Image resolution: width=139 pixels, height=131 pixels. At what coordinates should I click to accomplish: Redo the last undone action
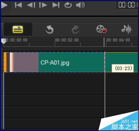[x=75, y=29]
